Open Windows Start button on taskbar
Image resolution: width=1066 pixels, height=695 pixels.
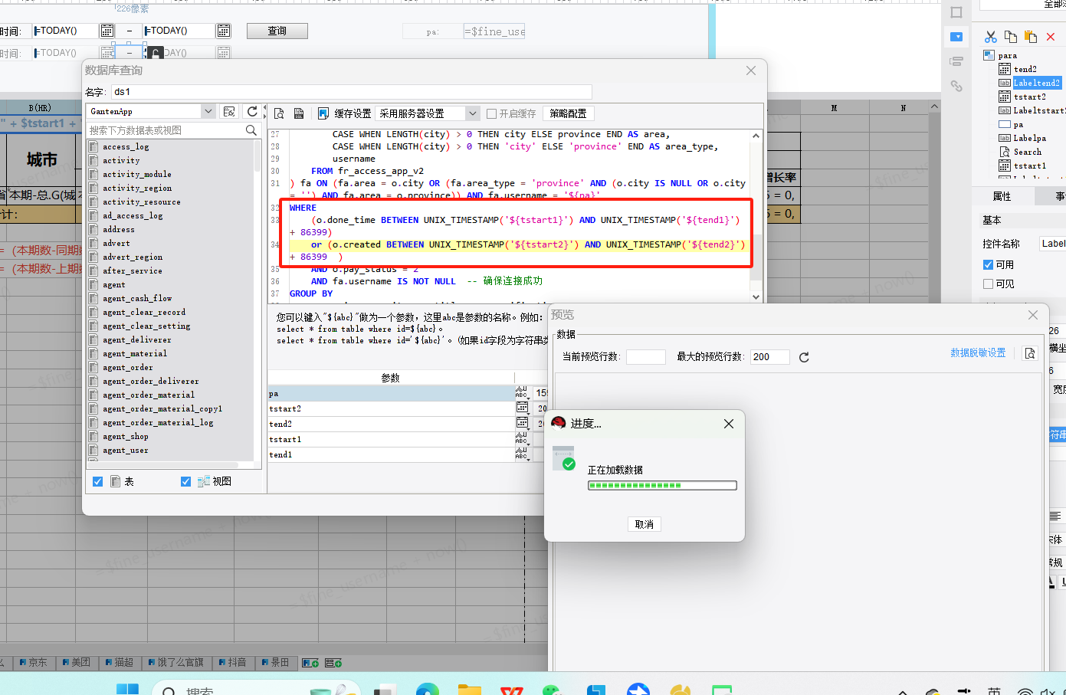127,690
